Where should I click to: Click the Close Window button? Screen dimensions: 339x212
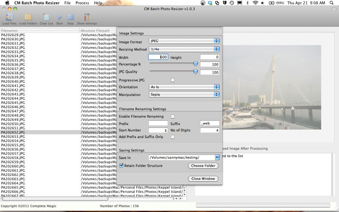point(204,179)
